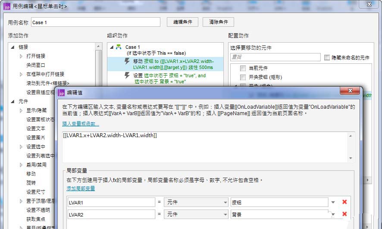The width and height of the screenshot is (382, 229).
Task: Open LVAR2 元件 type dropdown
Action: point(196,215)
